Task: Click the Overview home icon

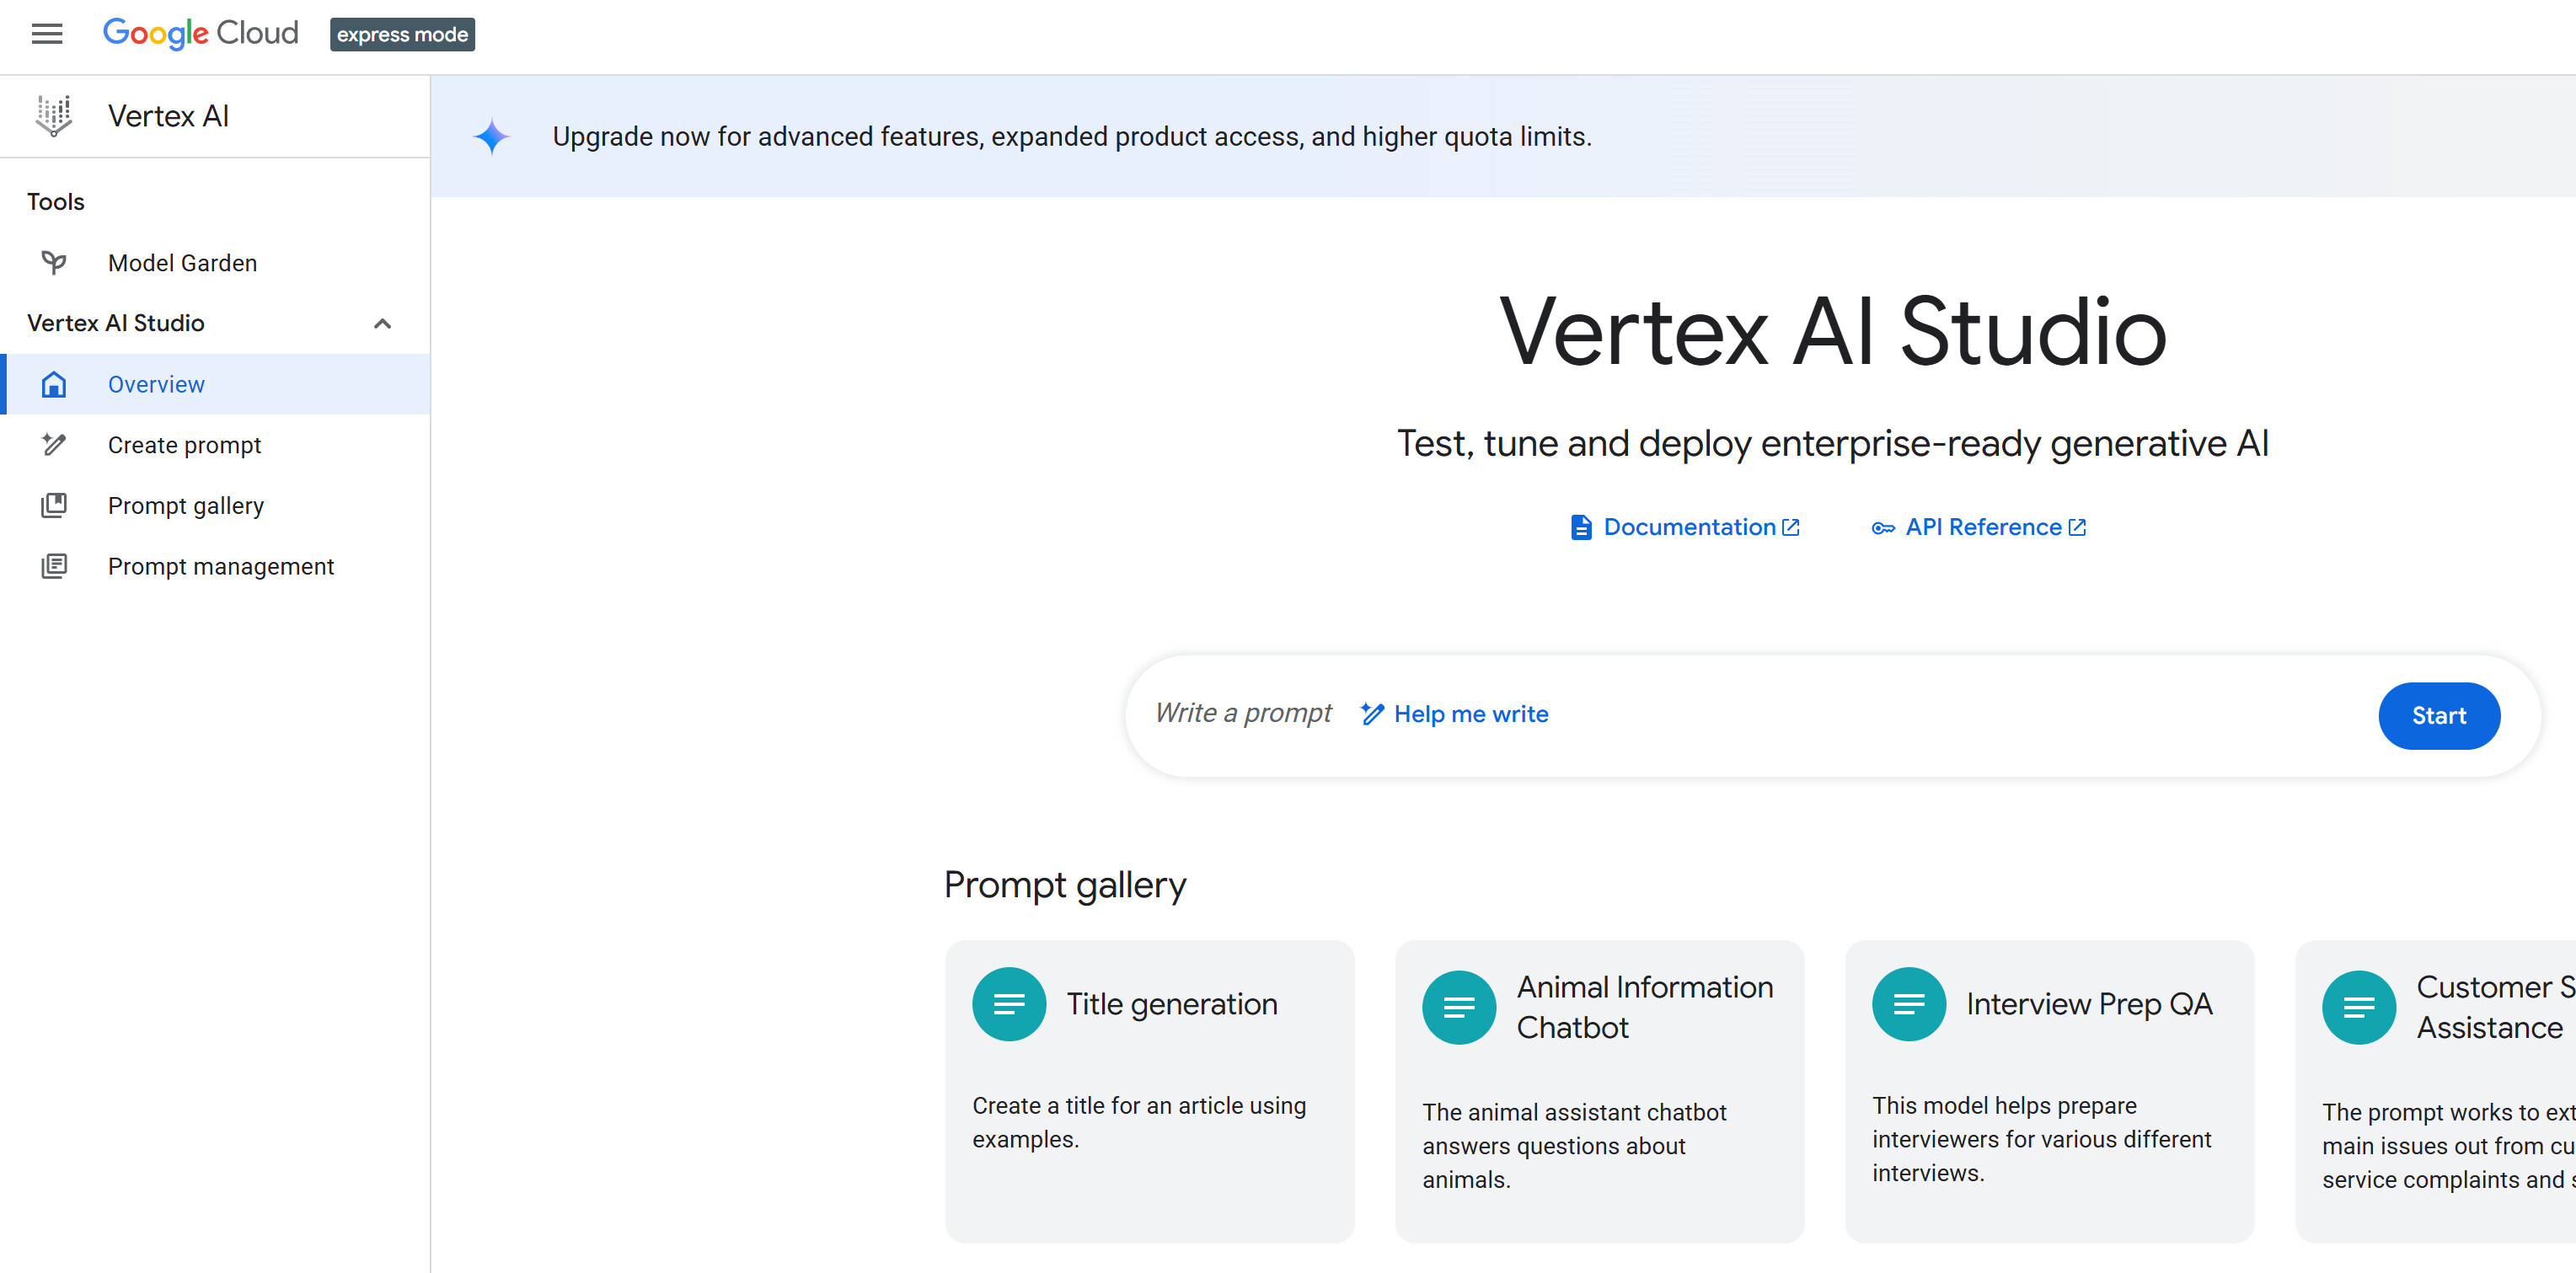Action: click(54, 384)
